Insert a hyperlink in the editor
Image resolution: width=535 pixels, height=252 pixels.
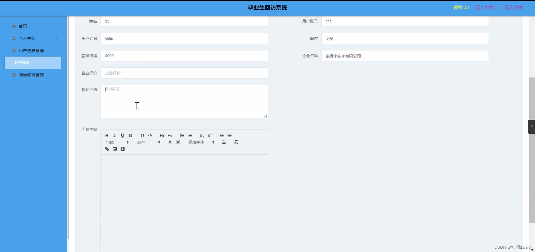tap(107, 149)
